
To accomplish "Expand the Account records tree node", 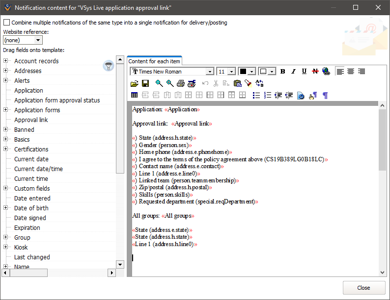I will (x=6, y=61).
